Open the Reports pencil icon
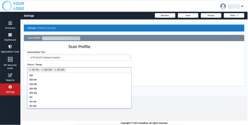 coord(10,75)
